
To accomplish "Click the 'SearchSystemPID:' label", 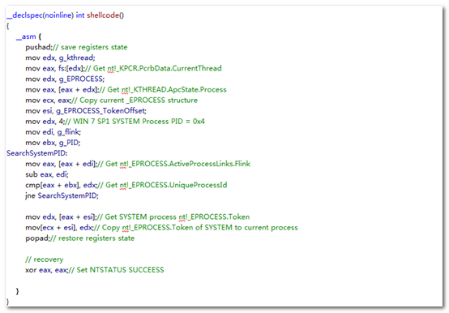I will click(37, 153).
